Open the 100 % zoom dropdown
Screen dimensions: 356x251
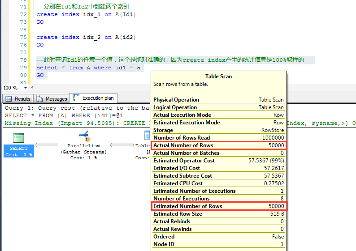[26, 88]
